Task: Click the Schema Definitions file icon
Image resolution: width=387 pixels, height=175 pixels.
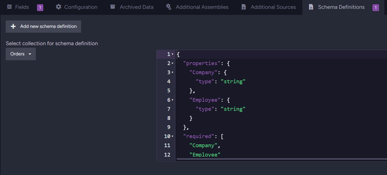Action: pos(311,7)
